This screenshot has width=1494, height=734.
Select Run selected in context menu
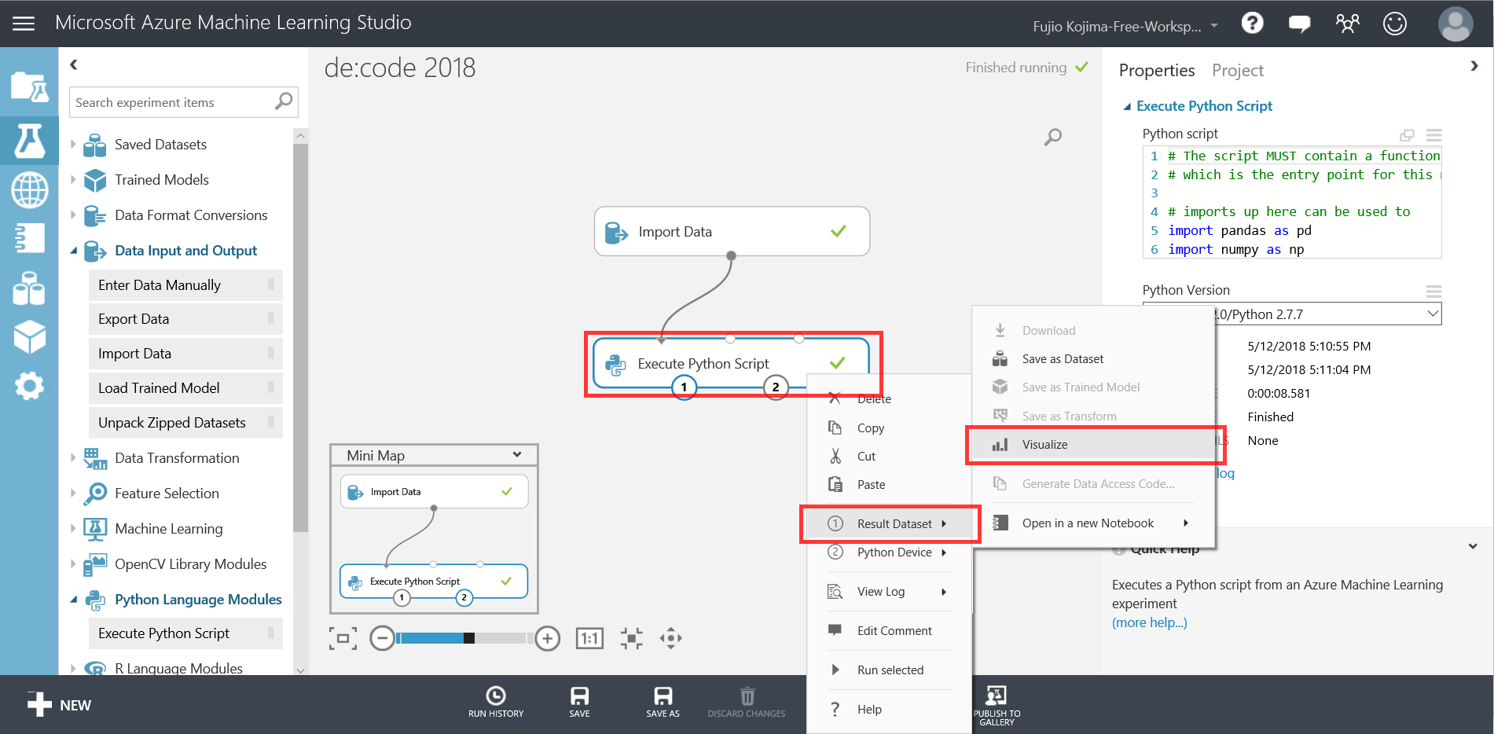tap(890, 670)
